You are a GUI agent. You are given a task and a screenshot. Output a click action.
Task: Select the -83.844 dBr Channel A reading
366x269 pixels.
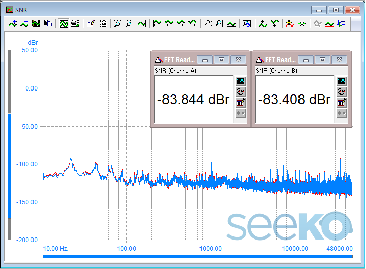pyautogui.click(x=193, y=99)
